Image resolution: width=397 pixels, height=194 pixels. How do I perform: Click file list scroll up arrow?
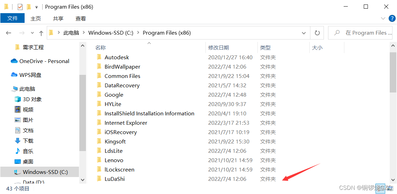[393, 46]
